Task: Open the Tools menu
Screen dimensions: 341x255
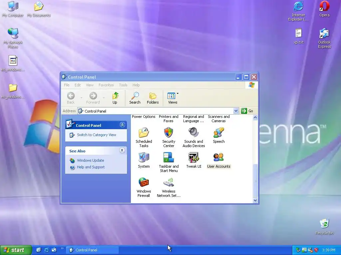Action: 123,85
